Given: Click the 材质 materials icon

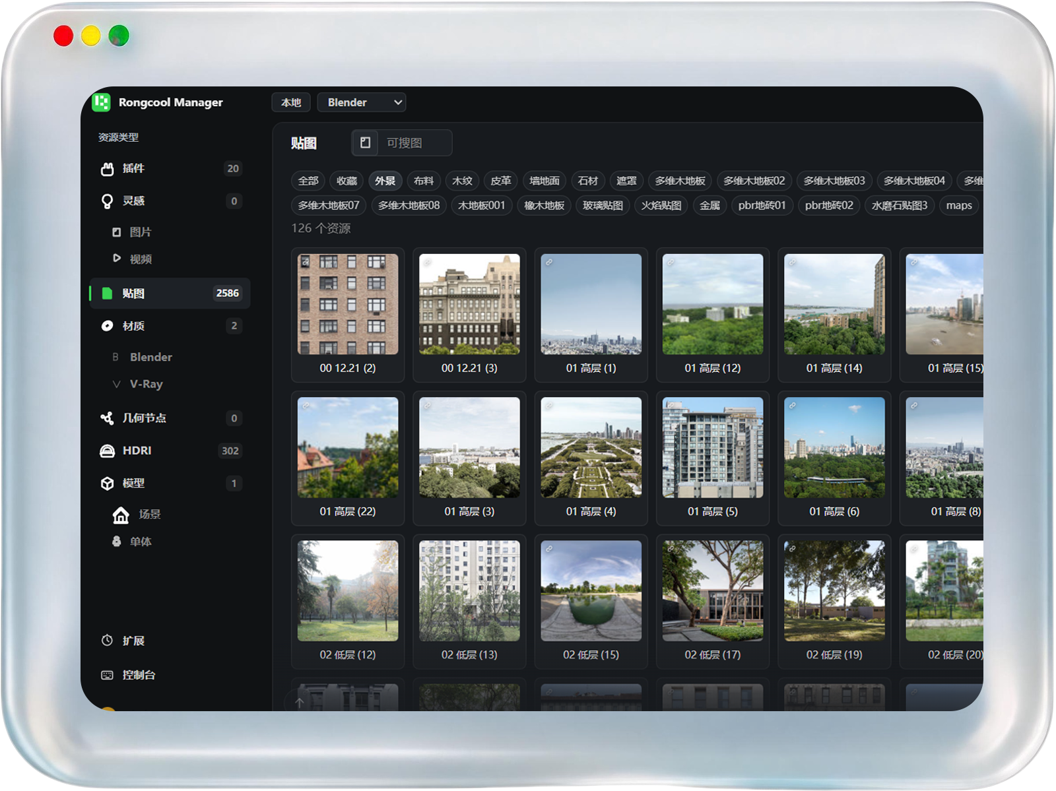Looking at the screenshot, I should coord(107,326).
